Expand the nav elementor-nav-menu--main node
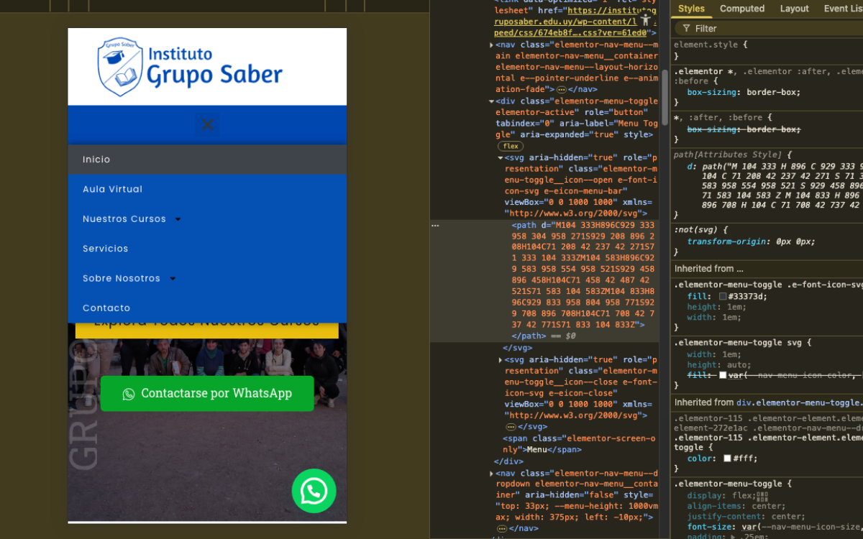 point(492,45)
